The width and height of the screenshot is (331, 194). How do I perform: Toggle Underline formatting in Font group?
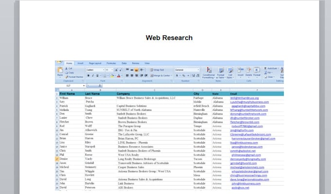point(97,75)
